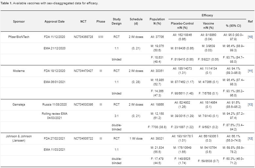255x168 pixels.
Task: Select the Study Design column header
Action: pyautogui.click(x=117, y=21)
